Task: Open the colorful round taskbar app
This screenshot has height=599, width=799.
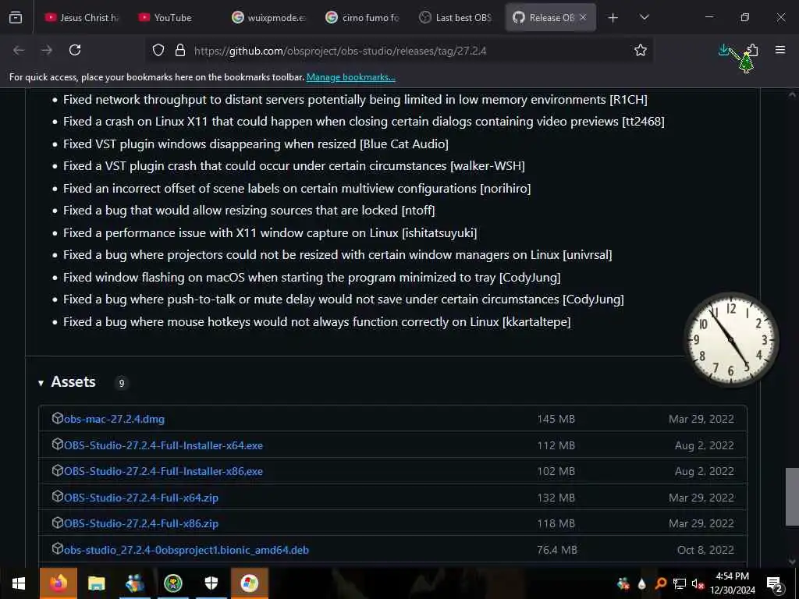Action: tap(250, 583)
